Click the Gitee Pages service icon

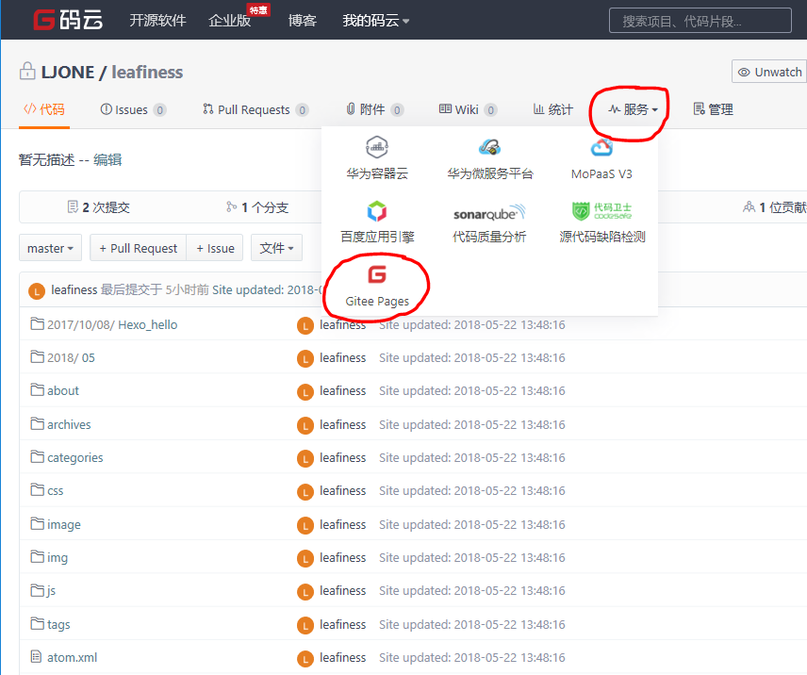[377, 275]
